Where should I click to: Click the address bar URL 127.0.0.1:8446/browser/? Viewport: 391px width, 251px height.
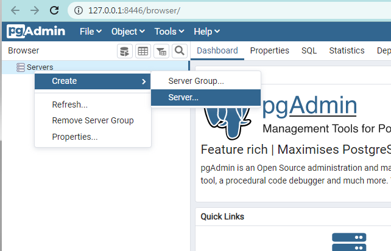click(134, 10)
